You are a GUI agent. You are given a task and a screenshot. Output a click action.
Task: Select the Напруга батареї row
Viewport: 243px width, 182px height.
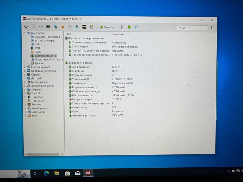point(95,99)
